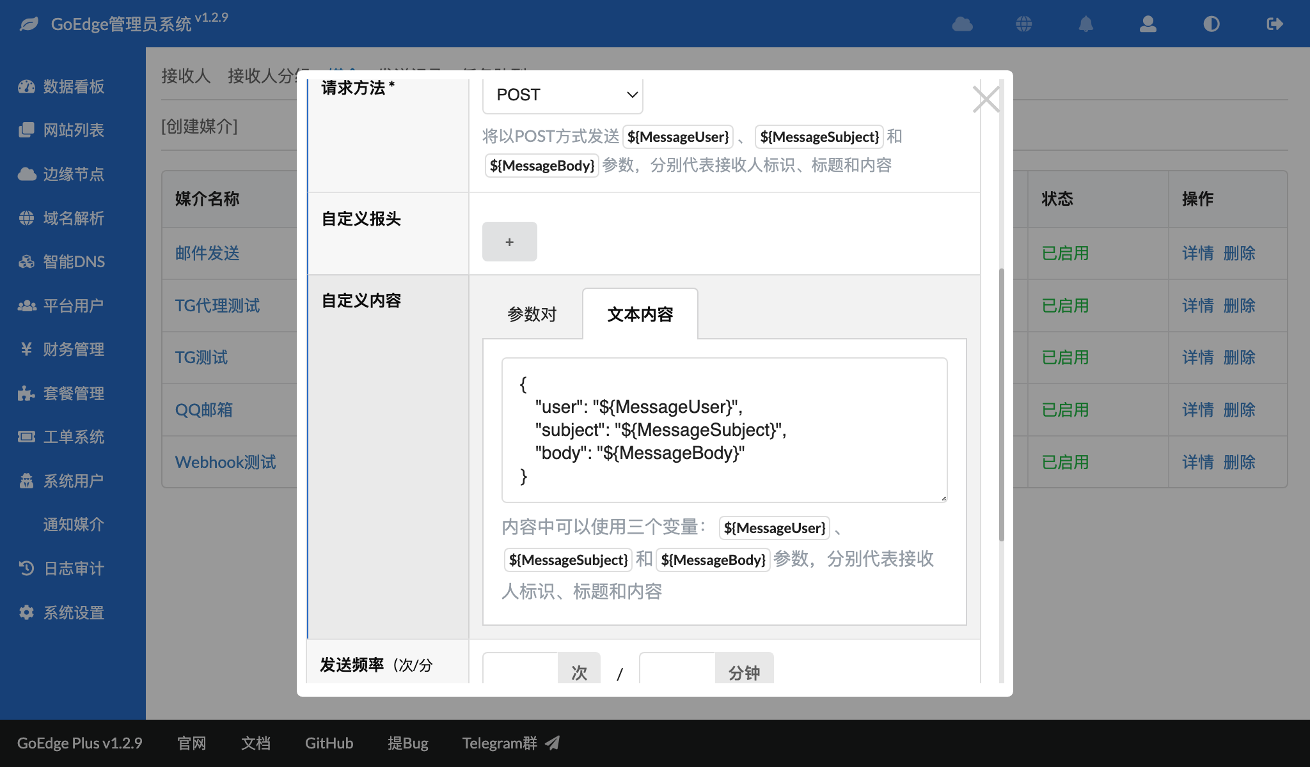Screen dimensions: 1310x767
Task: Click 详情 in 邮件发送 row
Action: pos(1198,254)
